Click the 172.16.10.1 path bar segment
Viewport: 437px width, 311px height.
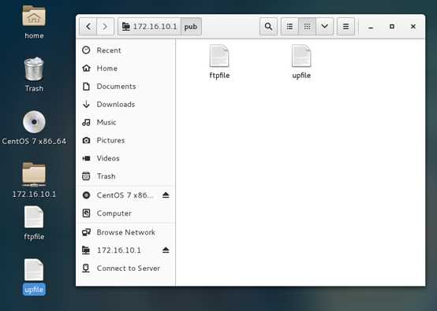149,27
